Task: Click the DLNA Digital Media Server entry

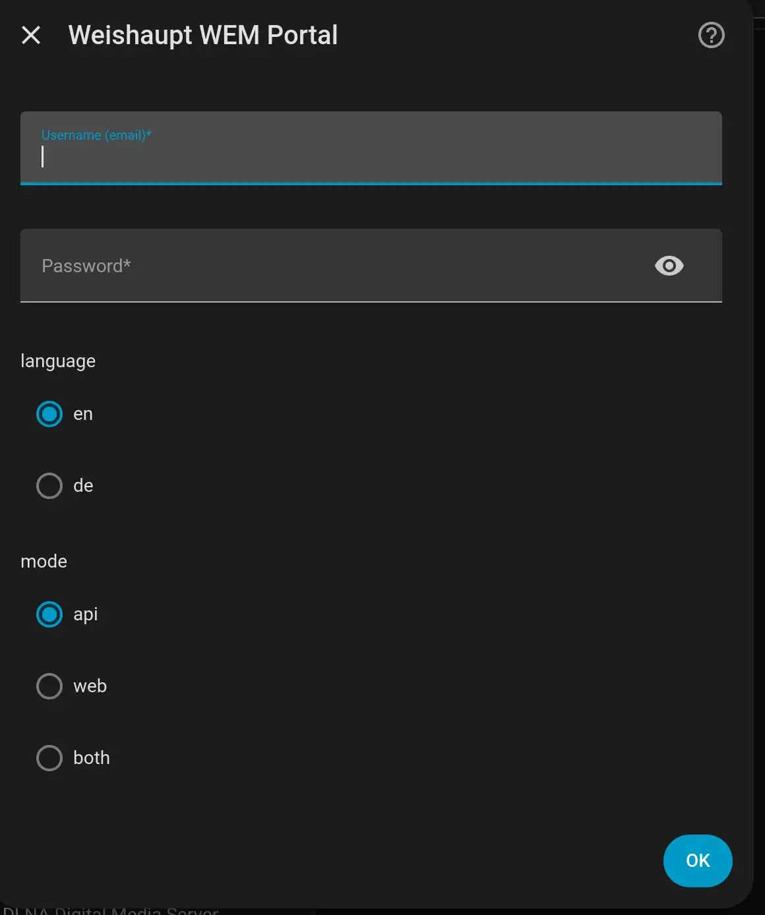Action: point(111,910)
